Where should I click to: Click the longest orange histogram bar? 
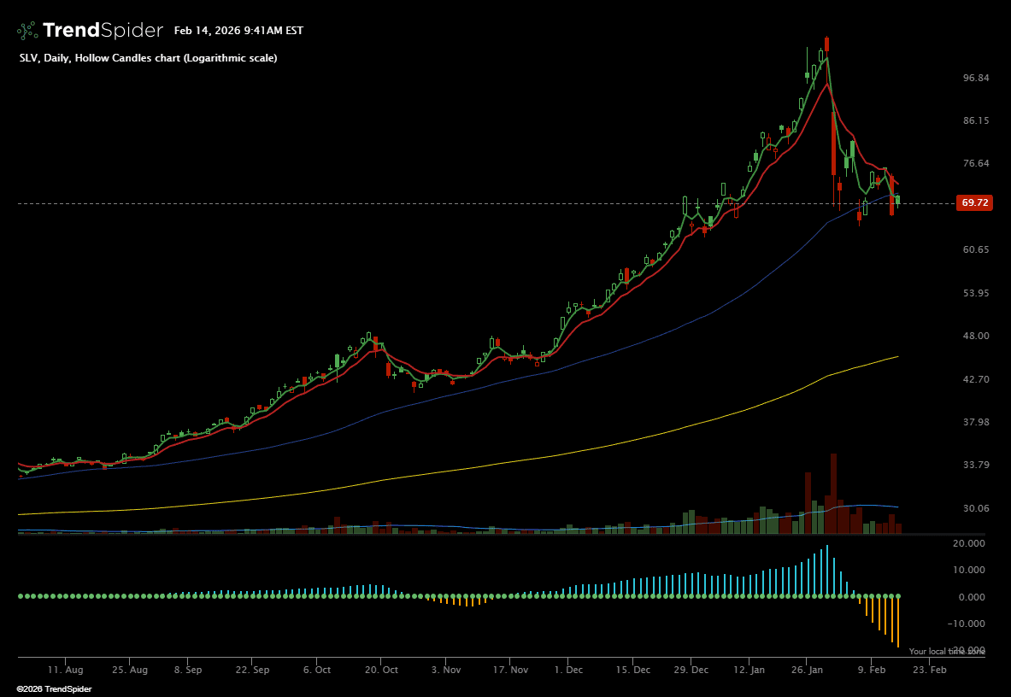(x=898, y=622)
